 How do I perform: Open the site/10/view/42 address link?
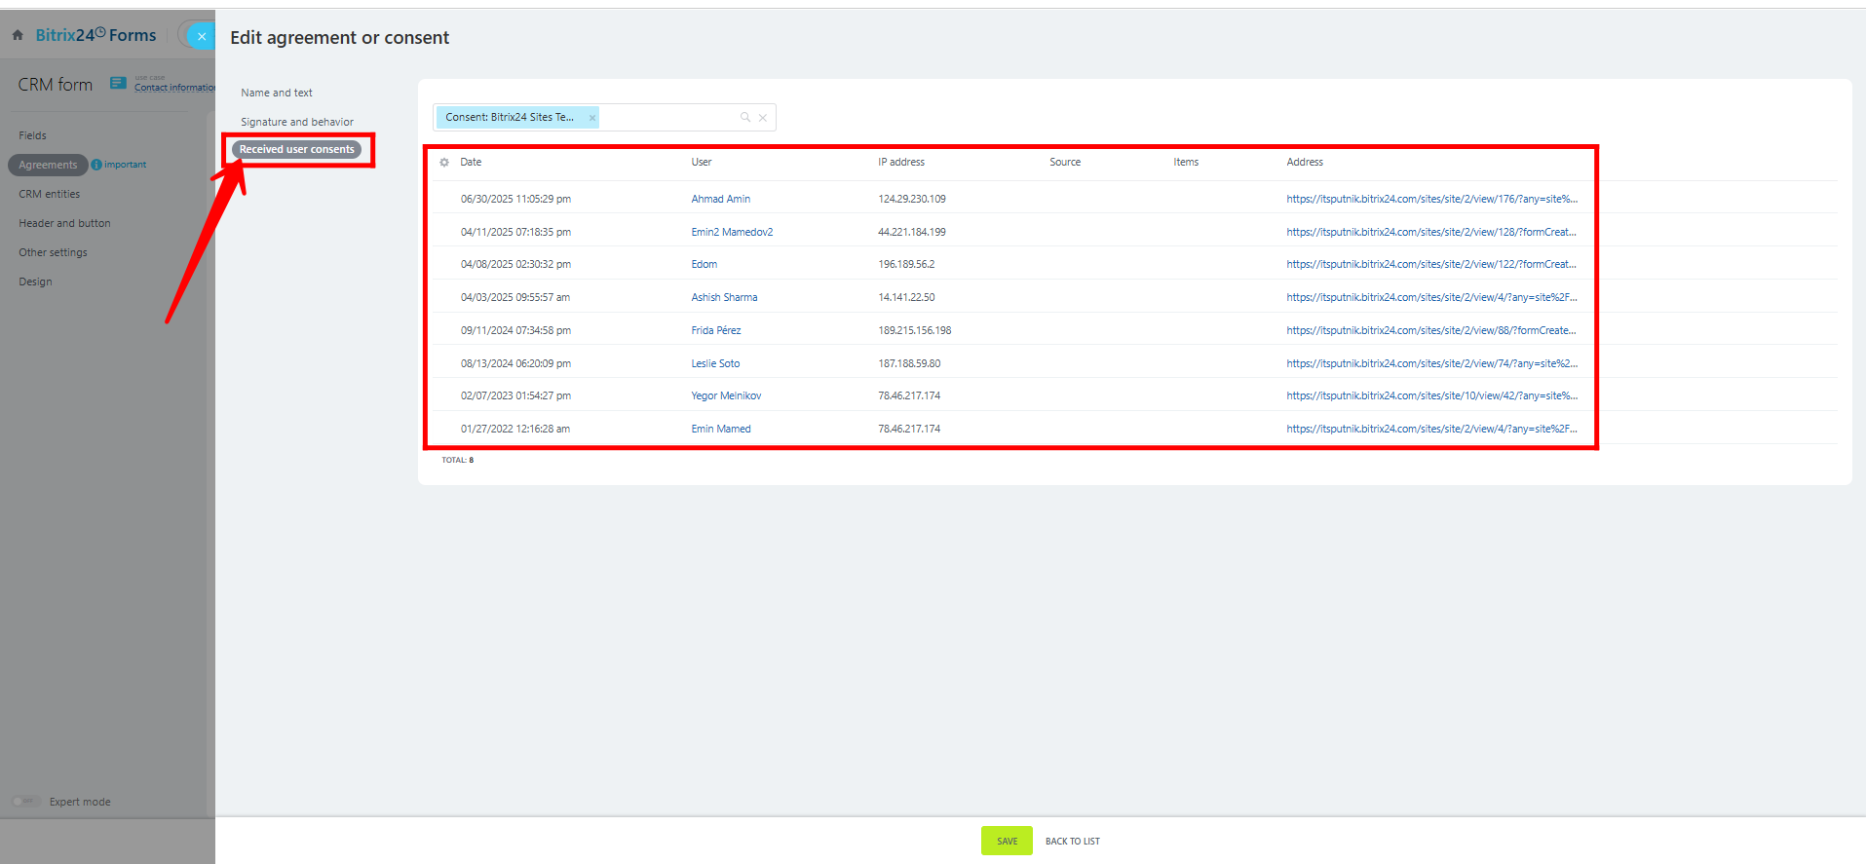pos(1431,395)
